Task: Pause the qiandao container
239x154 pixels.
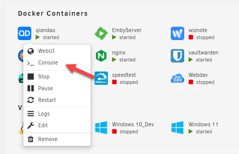Action: pos(45,88)
